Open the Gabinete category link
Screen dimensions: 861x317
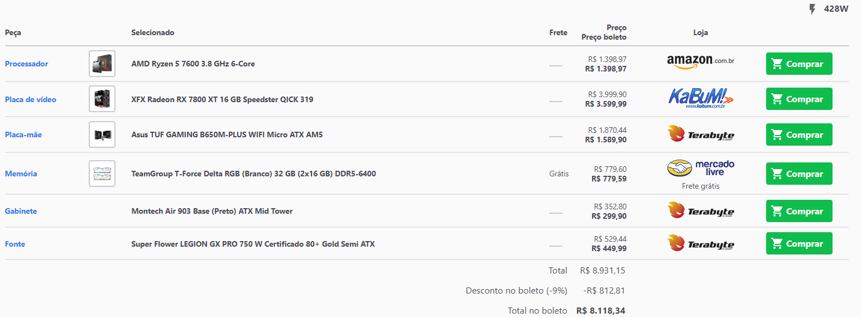click(21, 211)
